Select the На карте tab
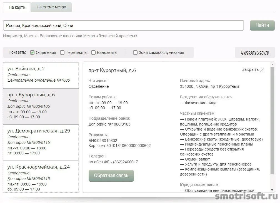This screenshot has height=203, width=280. (x=17, y=7)
